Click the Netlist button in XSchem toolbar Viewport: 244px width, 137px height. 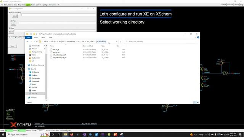click(x=224, y=5)
